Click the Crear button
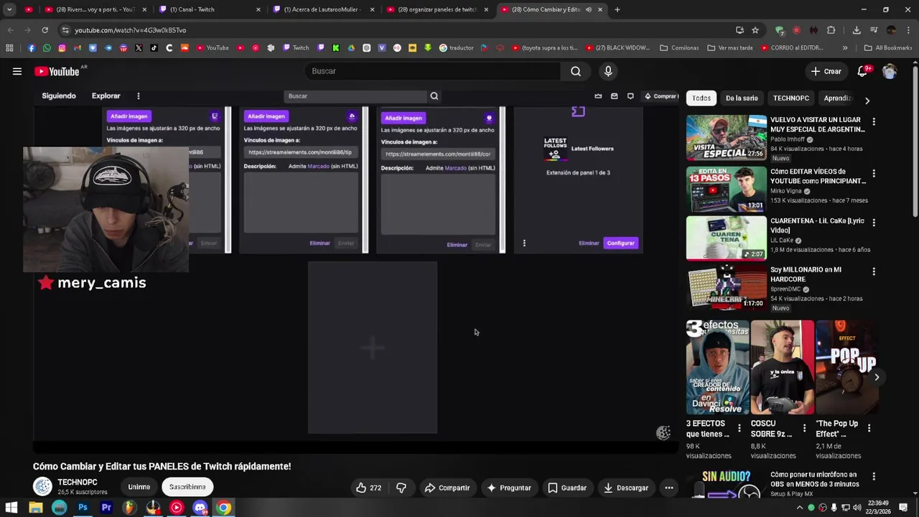 coord(826,71)
